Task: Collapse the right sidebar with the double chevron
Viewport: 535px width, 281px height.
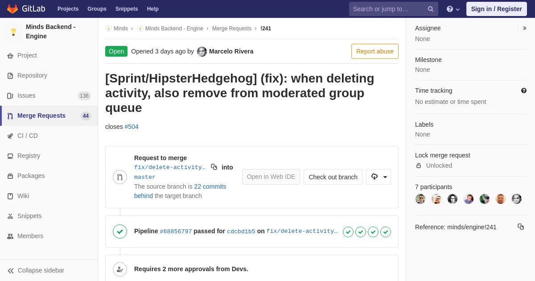Action: [524, 28]
